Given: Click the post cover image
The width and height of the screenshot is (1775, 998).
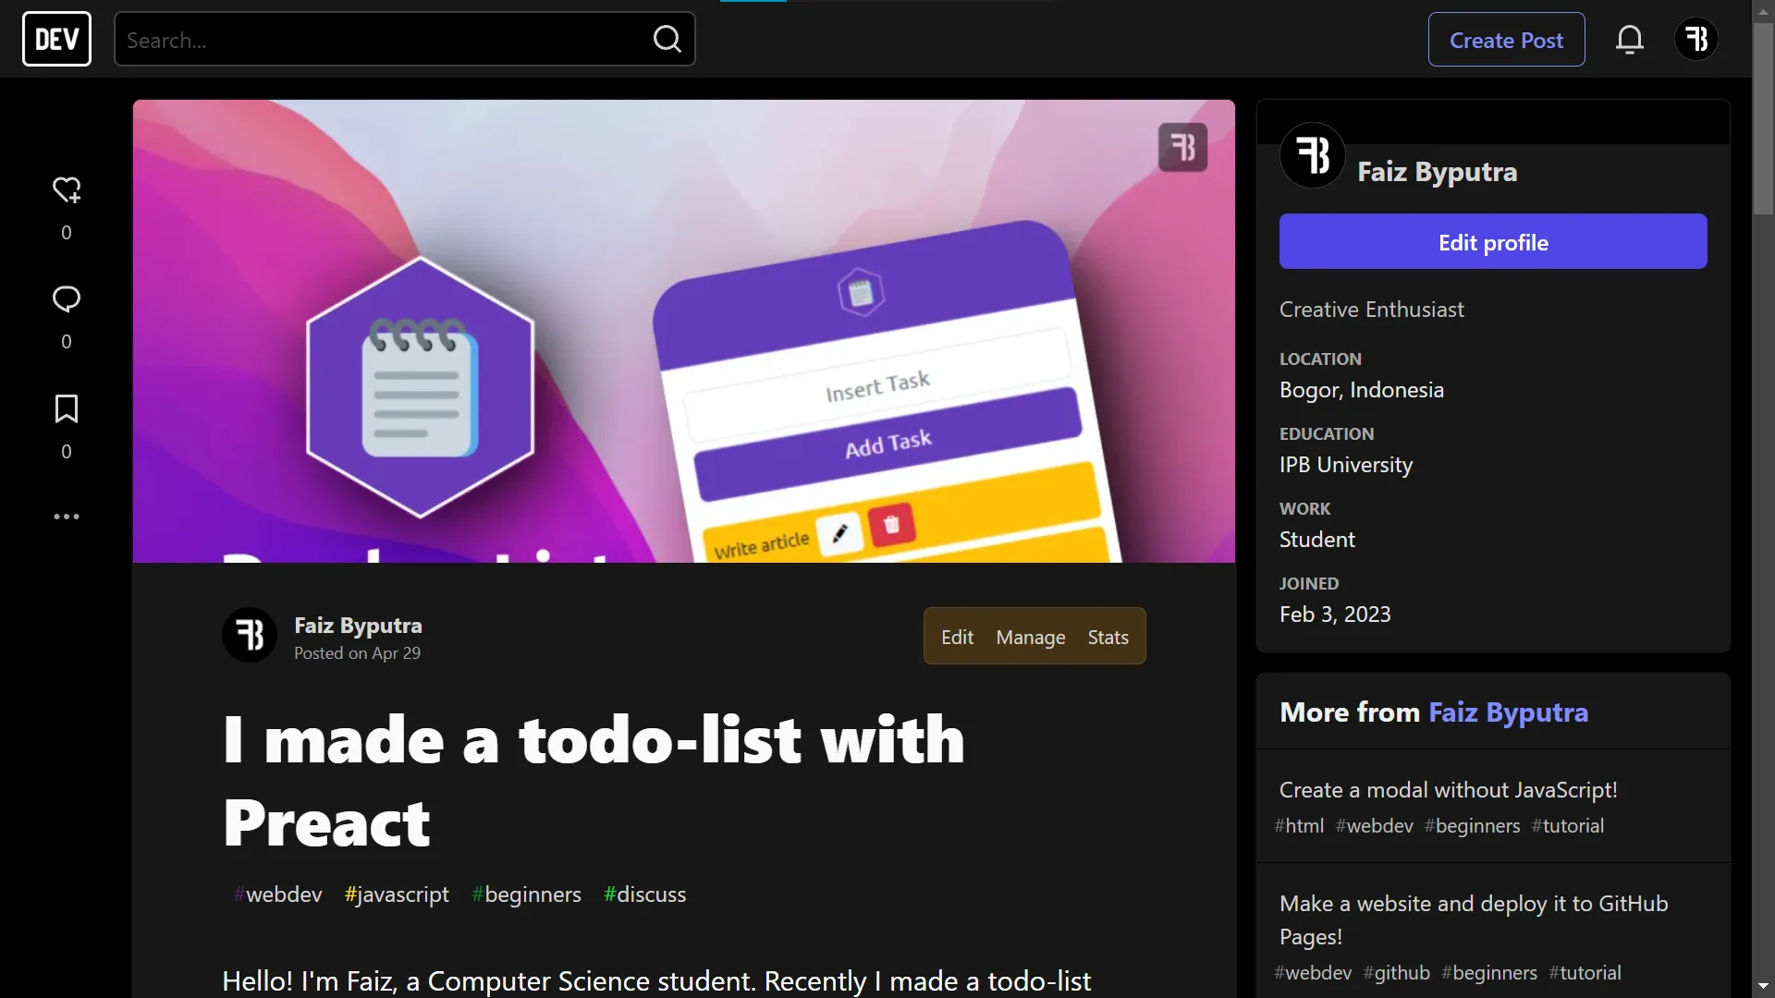Looking at the screenshot, I should click(683, 331).
